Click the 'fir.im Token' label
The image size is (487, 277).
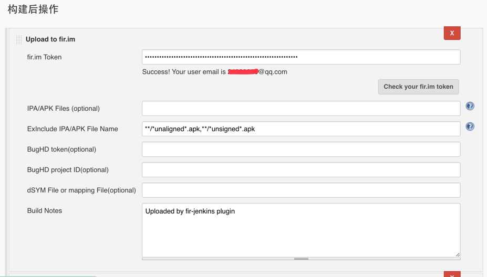pos(45,57)
